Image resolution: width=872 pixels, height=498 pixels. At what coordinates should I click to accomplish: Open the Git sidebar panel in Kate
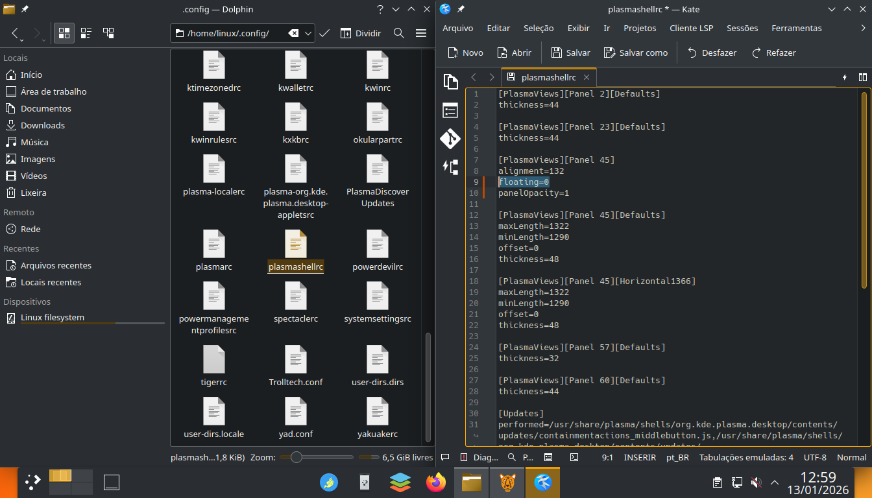[450, 139]
